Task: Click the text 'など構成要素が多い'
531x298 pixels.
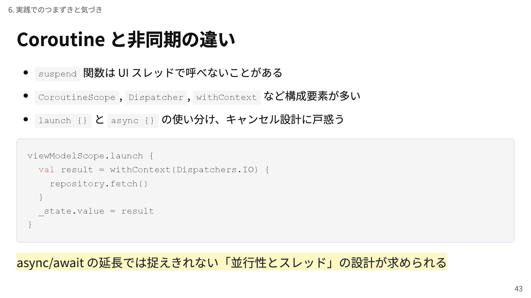Action: click(x=312, y=96)
